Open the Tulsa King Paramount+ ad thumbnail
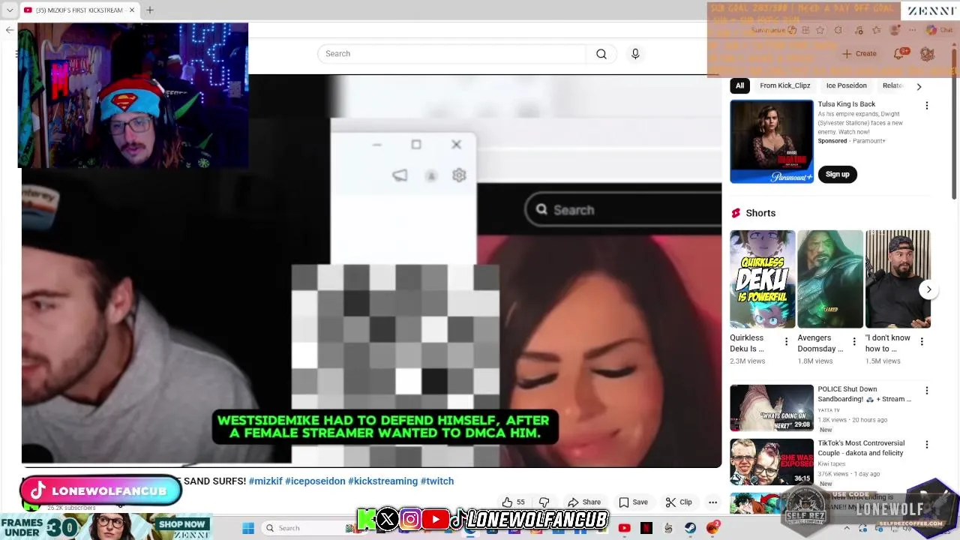This screenshot has width=960, height=540. click(x=772, y=142)
